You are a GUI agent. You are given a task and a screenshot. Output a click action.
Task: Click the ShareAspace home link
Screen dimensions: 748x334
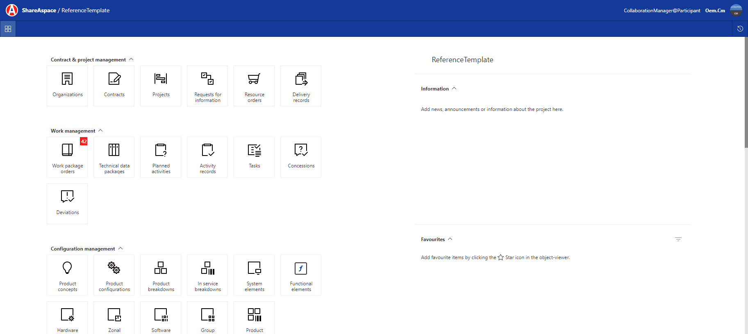[39, 10]
